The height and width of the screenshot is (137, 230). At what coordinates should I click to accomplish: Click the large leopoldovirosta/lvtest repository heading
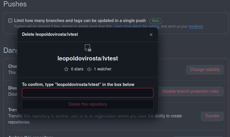87,58
